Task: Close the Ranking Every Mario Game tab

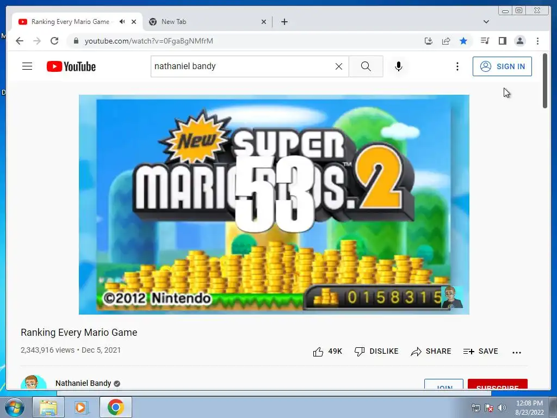Action: [134, 22]
